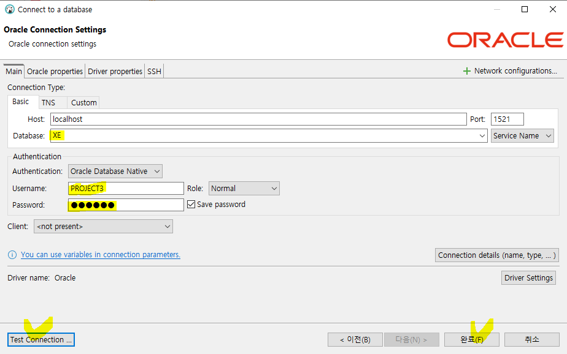567x354 pixels.
Task: Click the 취소 cancel button
Action: 532,339
